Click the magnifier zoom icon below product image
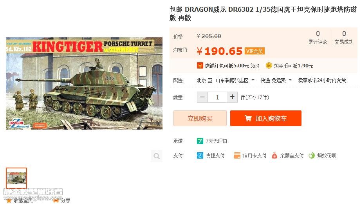This screenshot has width=361, height=204. pyautogui.click(x=157, y=156)
